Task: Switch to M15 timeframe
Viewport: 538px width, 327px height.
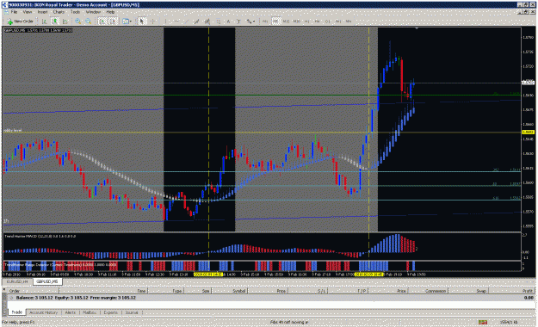Action: (x=286, y=22)
